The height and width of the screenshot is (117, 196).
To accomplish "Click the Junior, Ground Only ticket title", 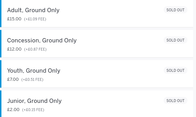I will tap(34, 101).
